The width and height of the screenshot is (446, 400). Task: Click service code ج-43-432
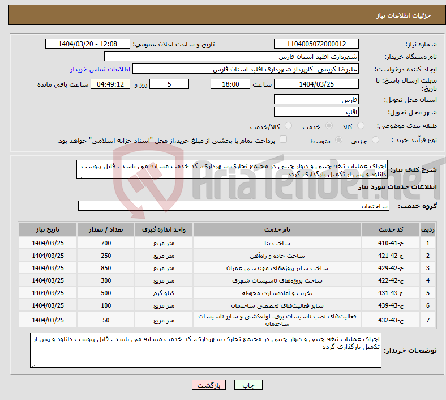(391, 320)
